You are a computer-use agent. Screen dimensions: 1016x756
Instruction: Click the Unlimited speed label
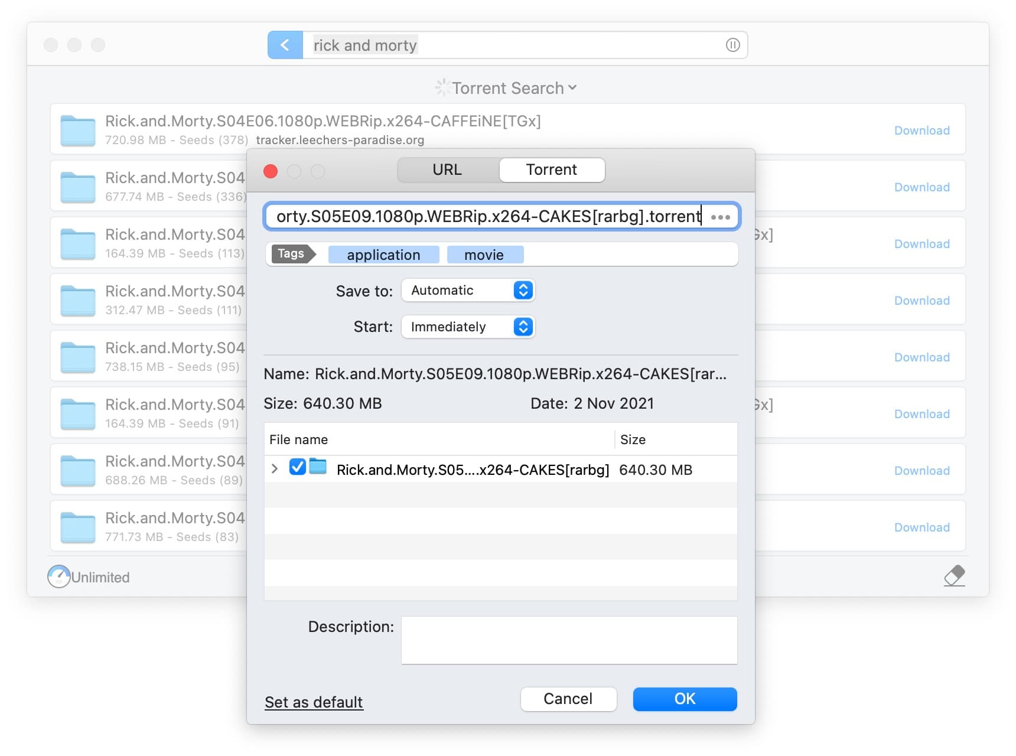pyautogui.click(x=100, y=577)
